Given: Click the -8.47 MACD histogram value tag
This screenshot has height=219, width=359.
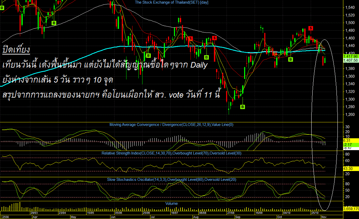Looking at the screenshot, I should click(x=351, y=149).
